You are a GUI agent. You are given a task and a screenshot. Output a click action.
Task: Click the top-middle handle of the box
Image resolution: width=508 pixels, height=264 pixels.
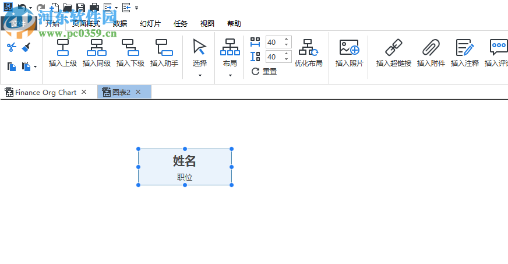click(185, 149)
